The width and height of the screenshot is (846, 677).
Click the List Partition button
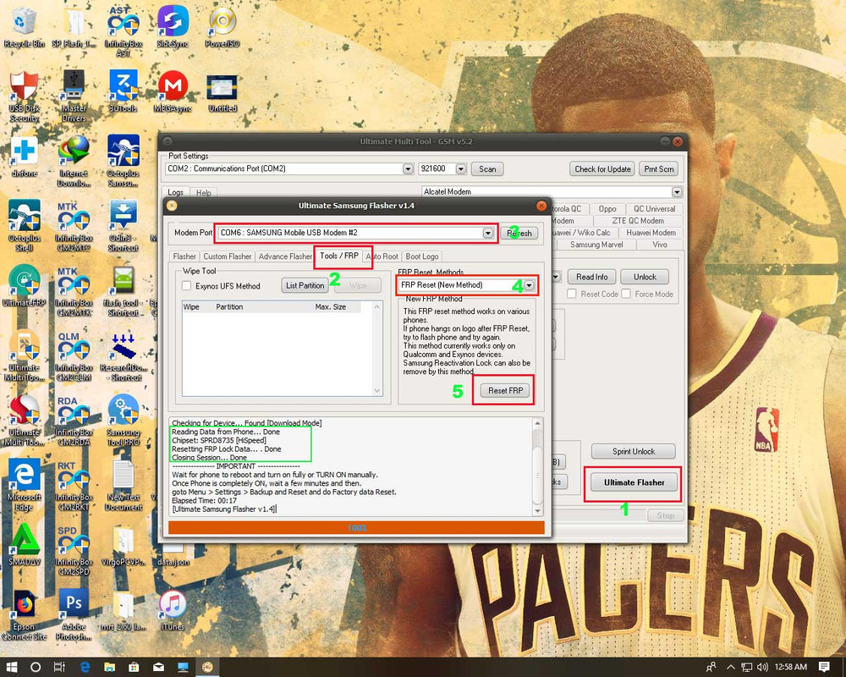coord(305,285)
